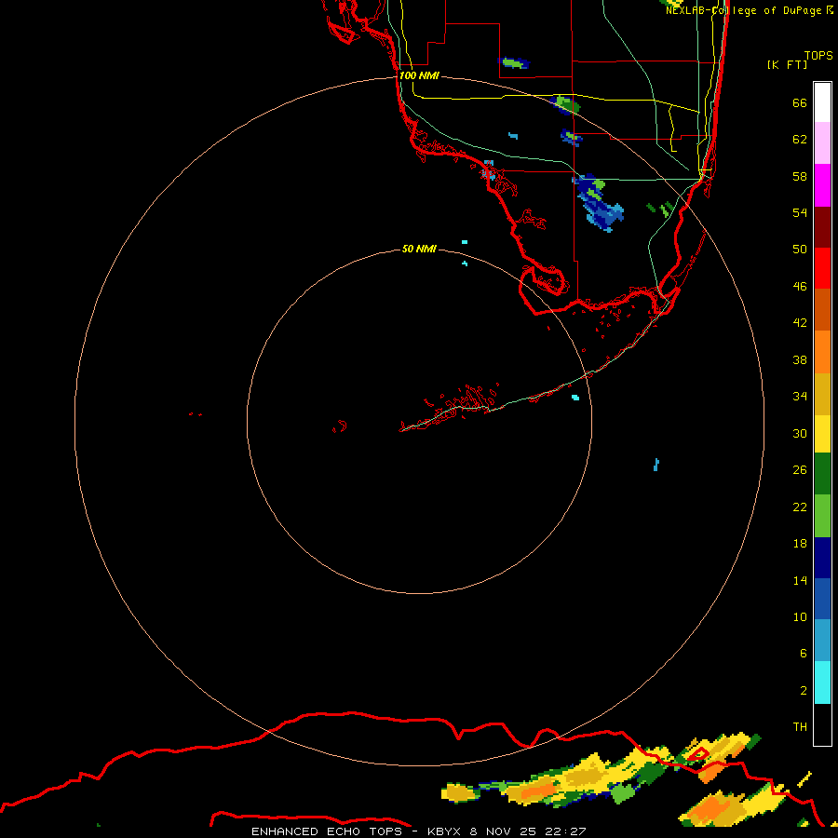Click the '50 NMI' range ring label
Screen dimensions: 838x838
pos(419,249)
